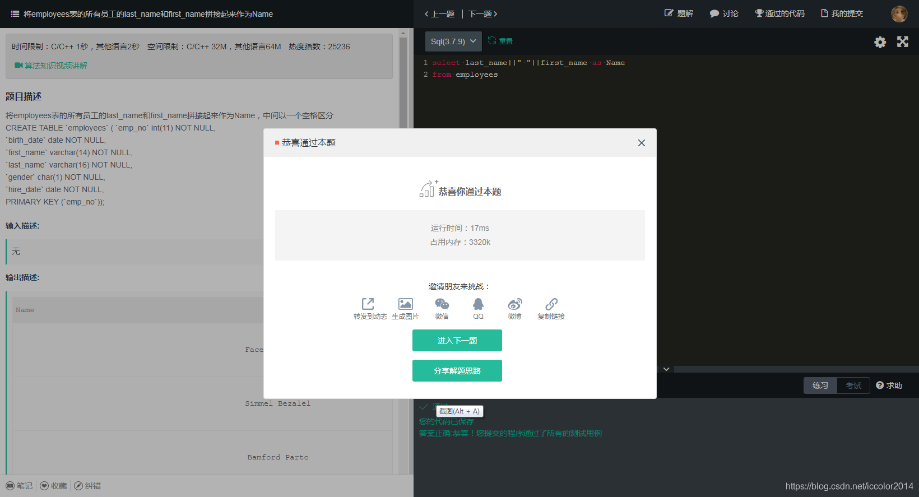
Task: Click the Name output column header
Action: (x=25, y=310)
